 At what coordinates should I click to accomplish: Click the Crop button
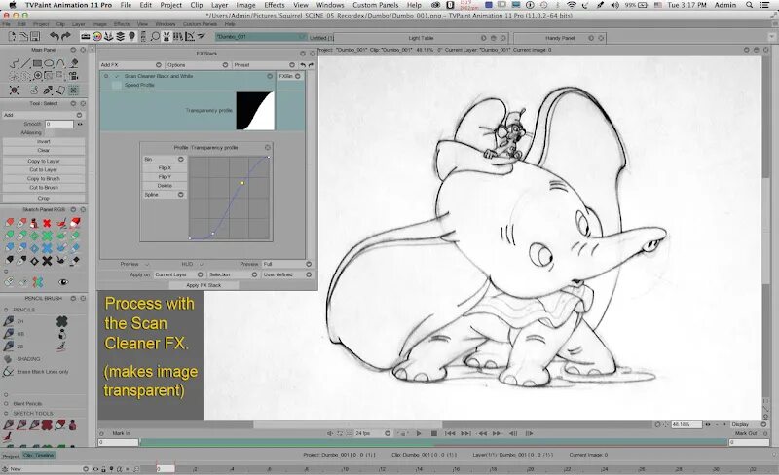pos(44,198)
